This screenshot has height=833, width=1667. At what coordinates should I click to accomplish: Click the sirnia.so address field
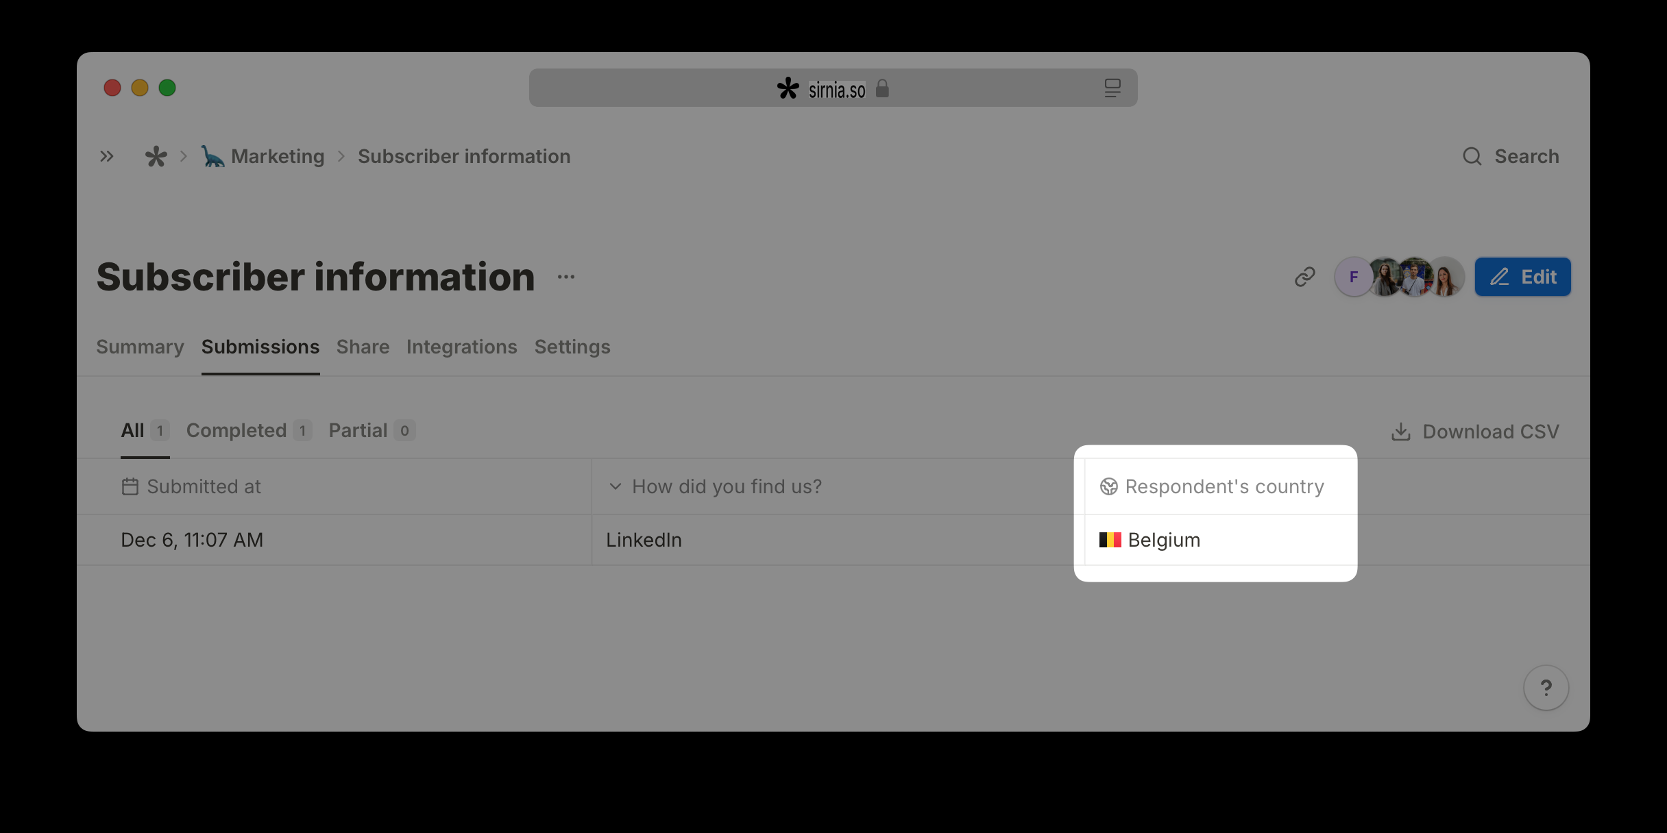click(x=833, y=88)
